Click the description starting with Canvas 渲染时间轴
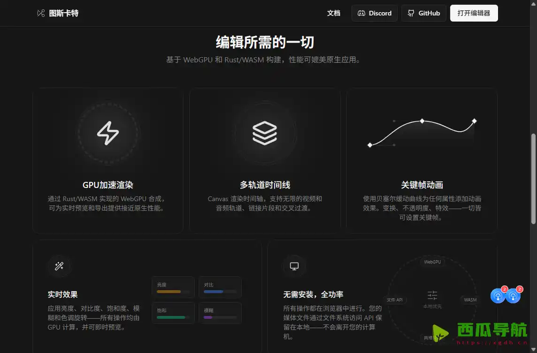537x353 pixels. point(265,203)
